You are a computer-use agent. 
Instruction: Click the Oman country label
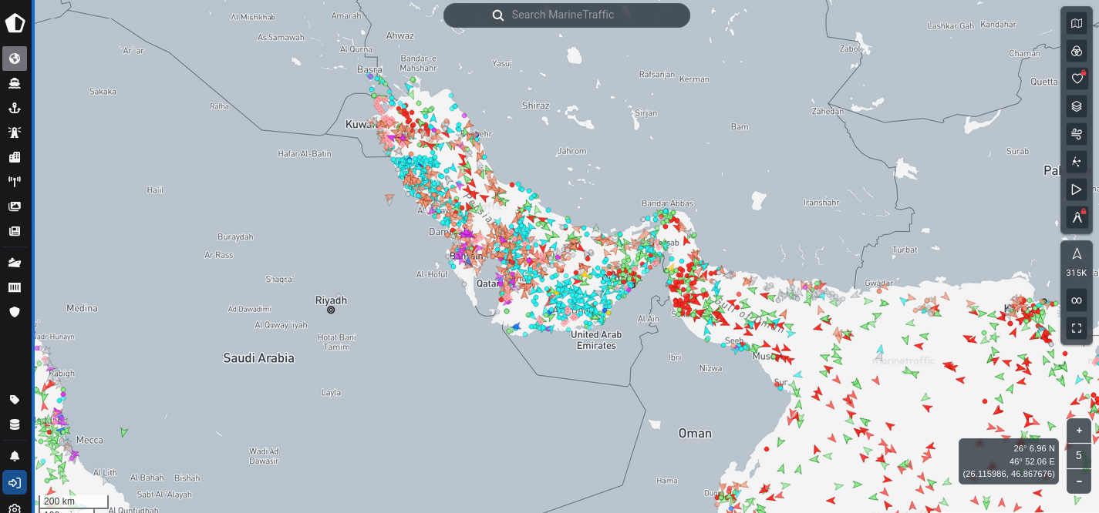pyautogui.click(x=695, y=434)
